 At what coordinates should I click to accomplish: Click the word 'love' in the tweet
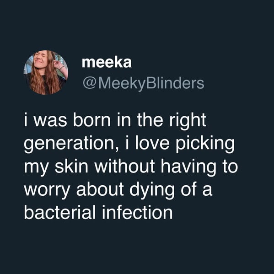pos(152,144)
